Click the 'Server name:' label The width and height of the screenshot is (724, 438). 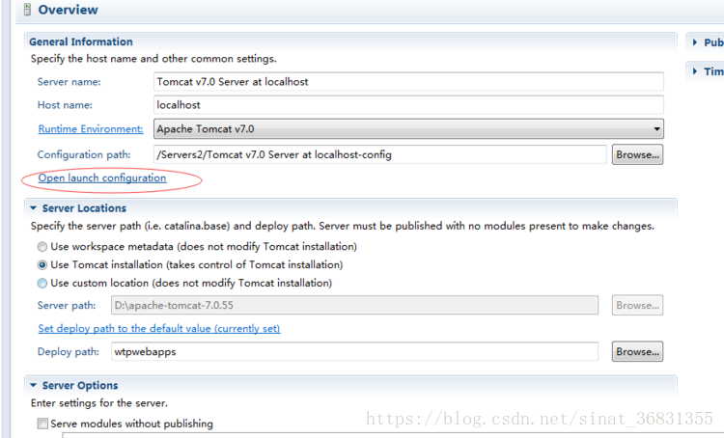[x=69, y=82]
